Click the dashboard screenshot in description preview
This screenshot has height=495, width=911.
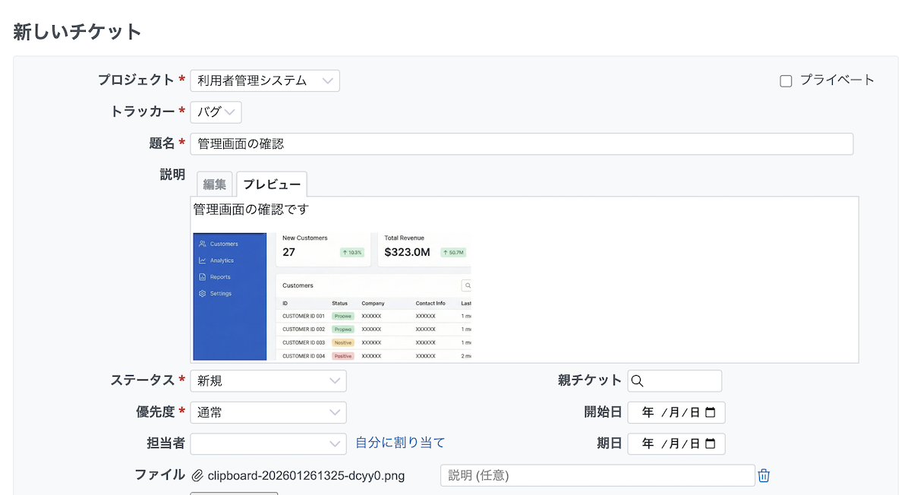(x=332, y=296)
